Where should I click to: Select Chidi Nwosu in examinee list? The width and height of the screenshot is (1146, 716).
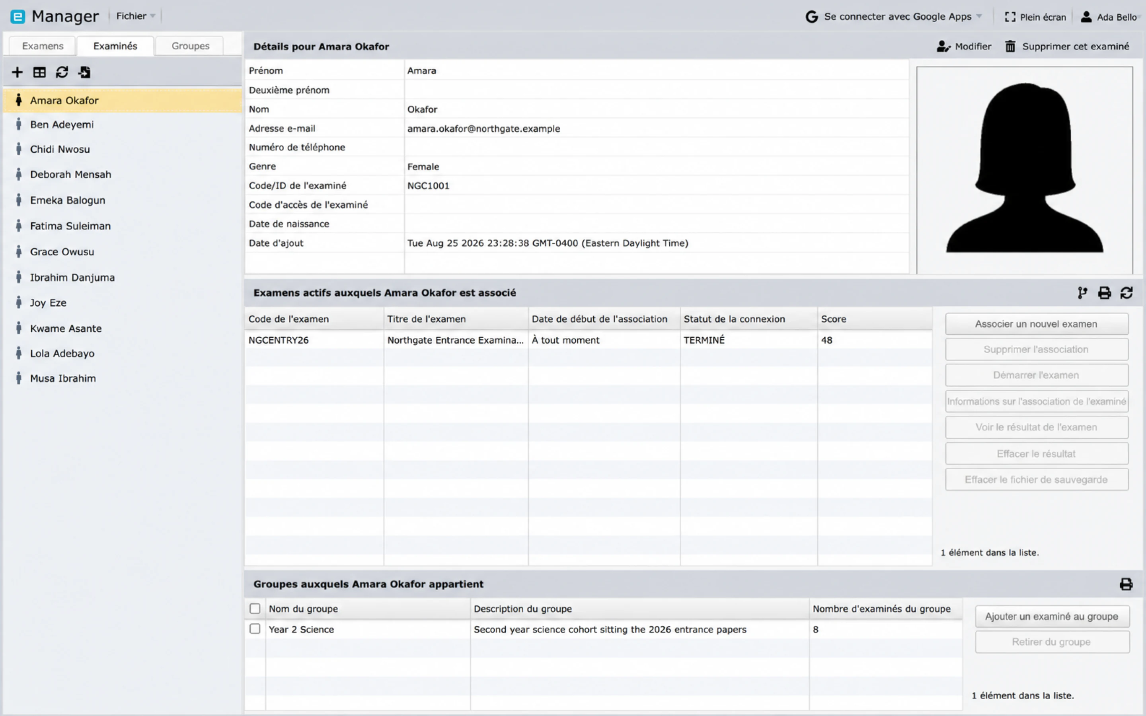(123, 149)
